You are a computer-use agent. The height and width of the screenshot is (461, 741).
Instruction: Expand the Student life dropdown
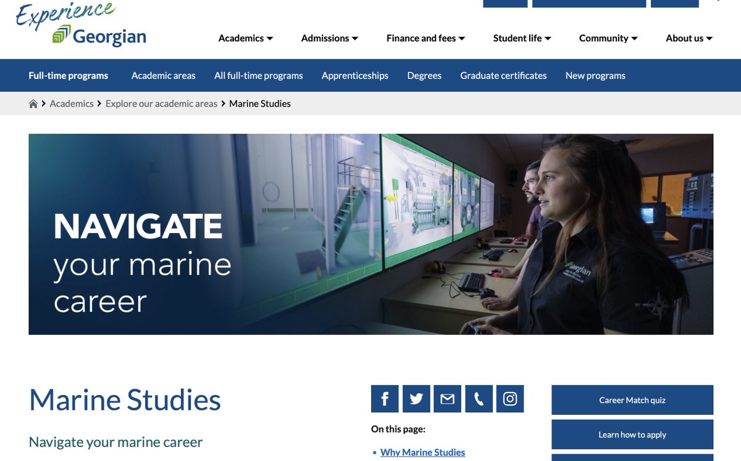pos(522,38)
